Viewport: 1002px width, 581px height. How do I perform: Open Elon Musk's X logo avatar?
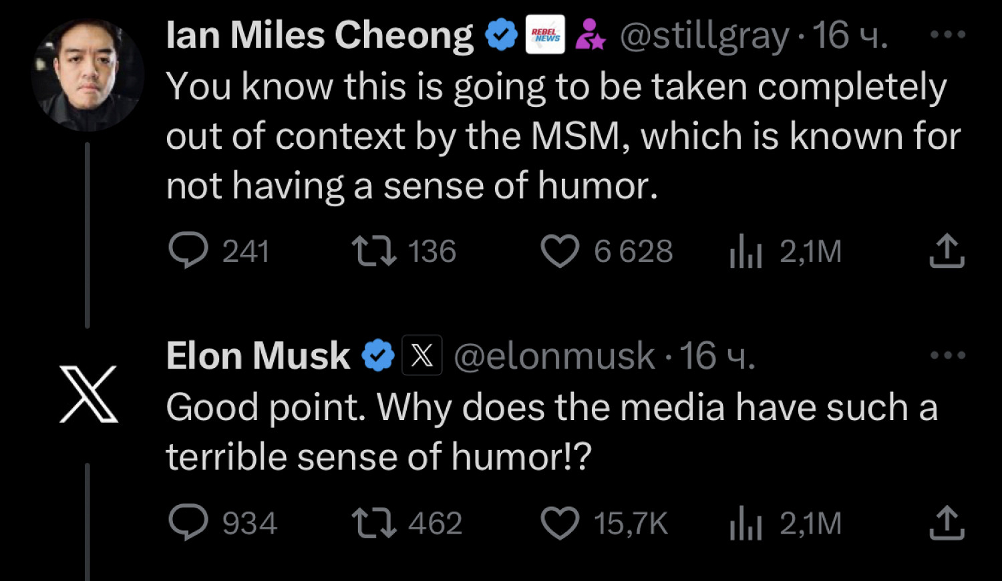pyautogui.click(x=88, y=394)
